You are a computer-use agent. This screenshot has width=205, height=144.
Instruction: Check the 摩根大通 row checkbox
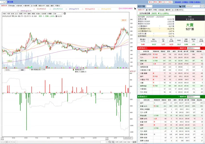tap(139, 61)
